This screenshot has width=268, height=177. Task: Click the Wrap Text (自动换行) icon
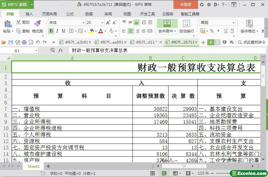(x=186, y=24)
